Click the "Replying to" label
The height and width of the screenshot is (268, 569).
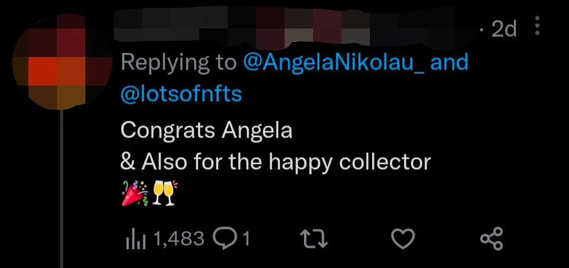(x=179, y=63)
